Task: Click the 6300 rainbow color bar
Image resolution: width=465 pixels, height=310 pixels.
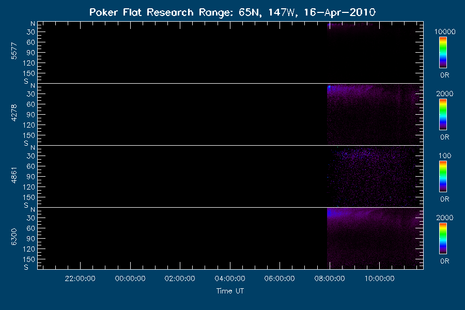Action: [x=443, y=239]
